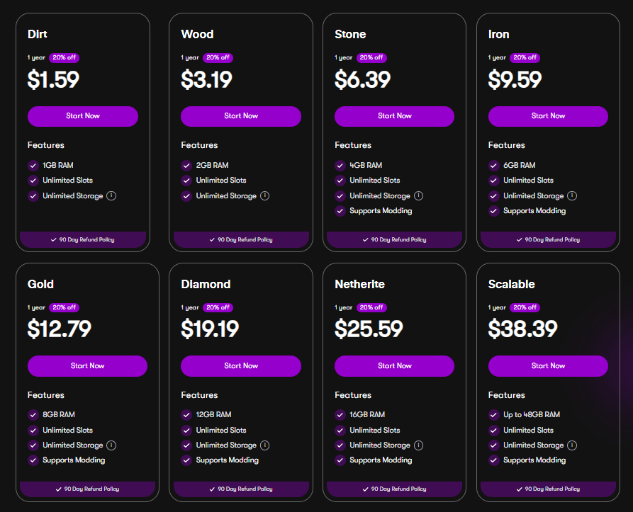Click the 20% off badge on Scalable plan

pos(525,307)
